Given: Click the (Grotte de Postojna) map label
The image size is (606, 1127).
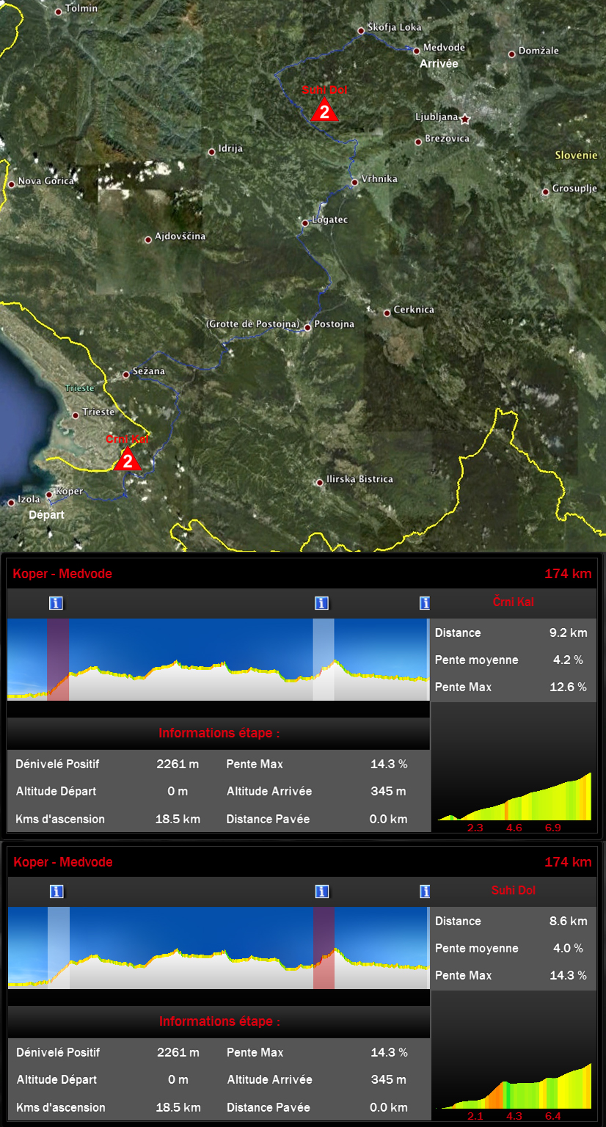Looking at the screenshot, I should [252, 324].
